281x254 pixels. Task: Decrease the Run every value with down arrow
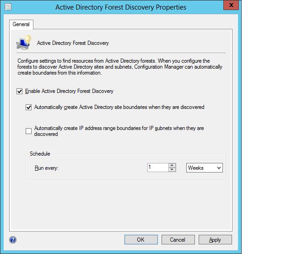point(172,170)
